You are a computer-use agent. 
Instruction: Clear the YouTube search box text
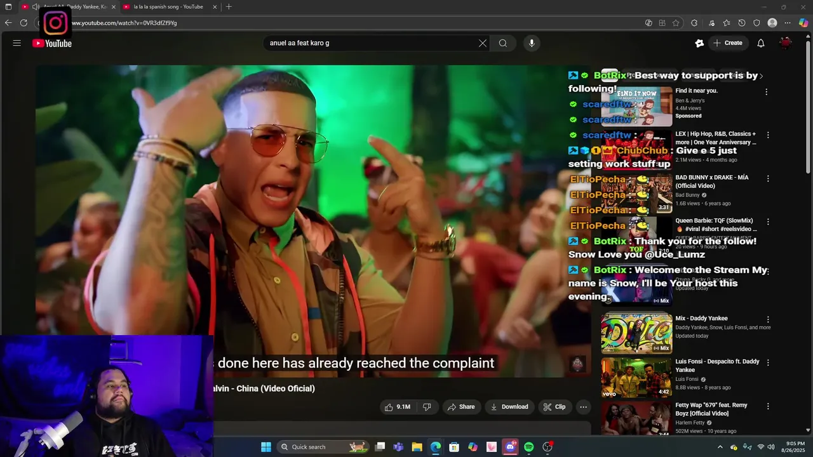pos(483,43)
